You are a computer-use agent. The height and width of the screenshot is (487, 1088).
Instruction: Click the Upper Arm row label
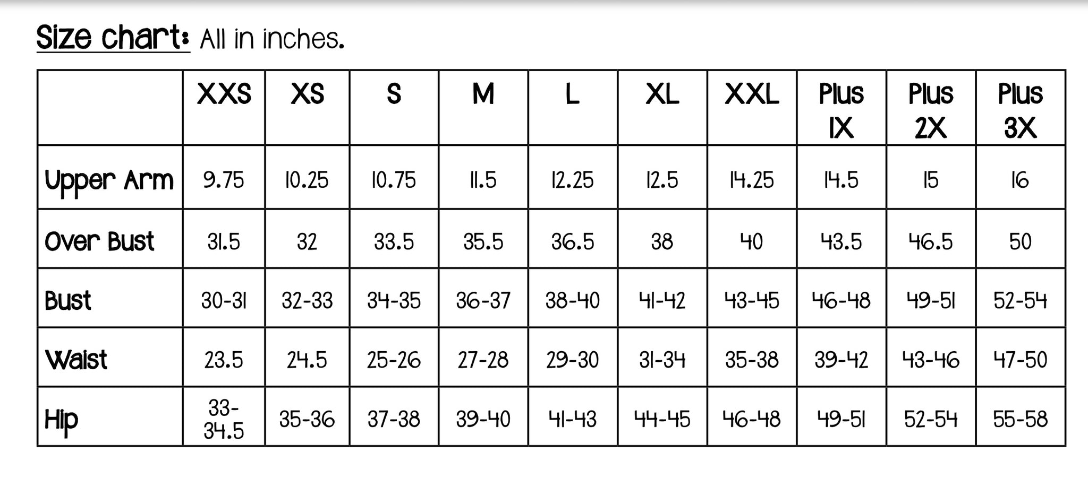(109, 181)
